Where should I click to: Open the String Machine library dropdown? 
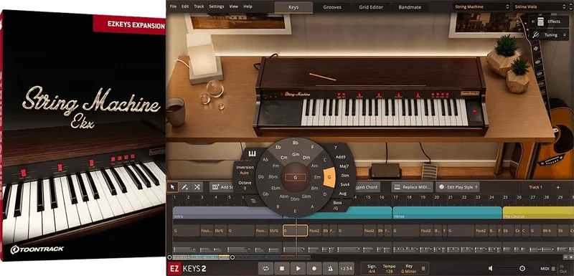tap(481, 6)
